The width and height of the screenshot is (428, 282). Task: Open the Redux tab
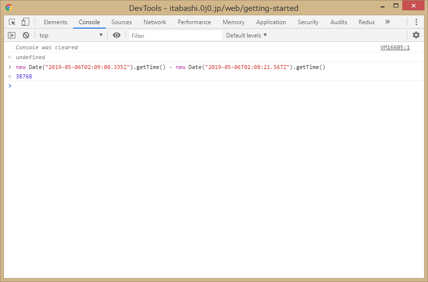coord(367,22)
